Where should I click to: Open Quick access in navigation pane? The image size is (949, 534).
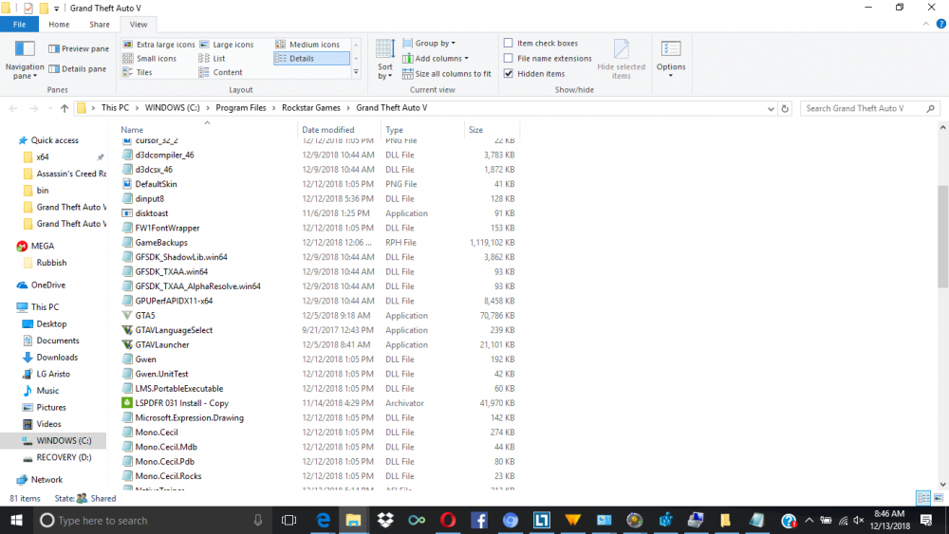(54, 140)
